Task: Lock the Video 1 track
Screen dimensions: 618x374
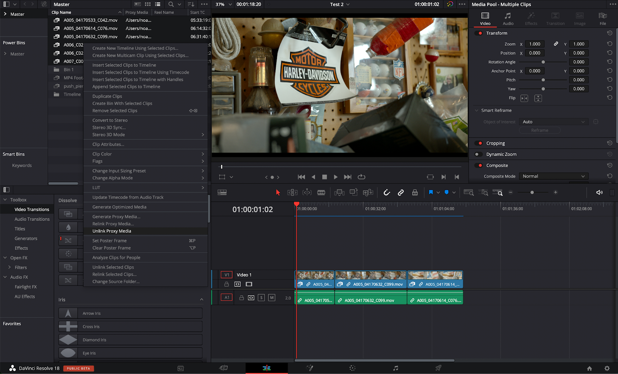Action: (227, 284)
